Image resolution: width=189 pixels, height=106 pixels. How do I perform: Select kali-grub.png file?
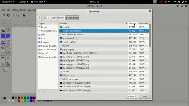104,75
